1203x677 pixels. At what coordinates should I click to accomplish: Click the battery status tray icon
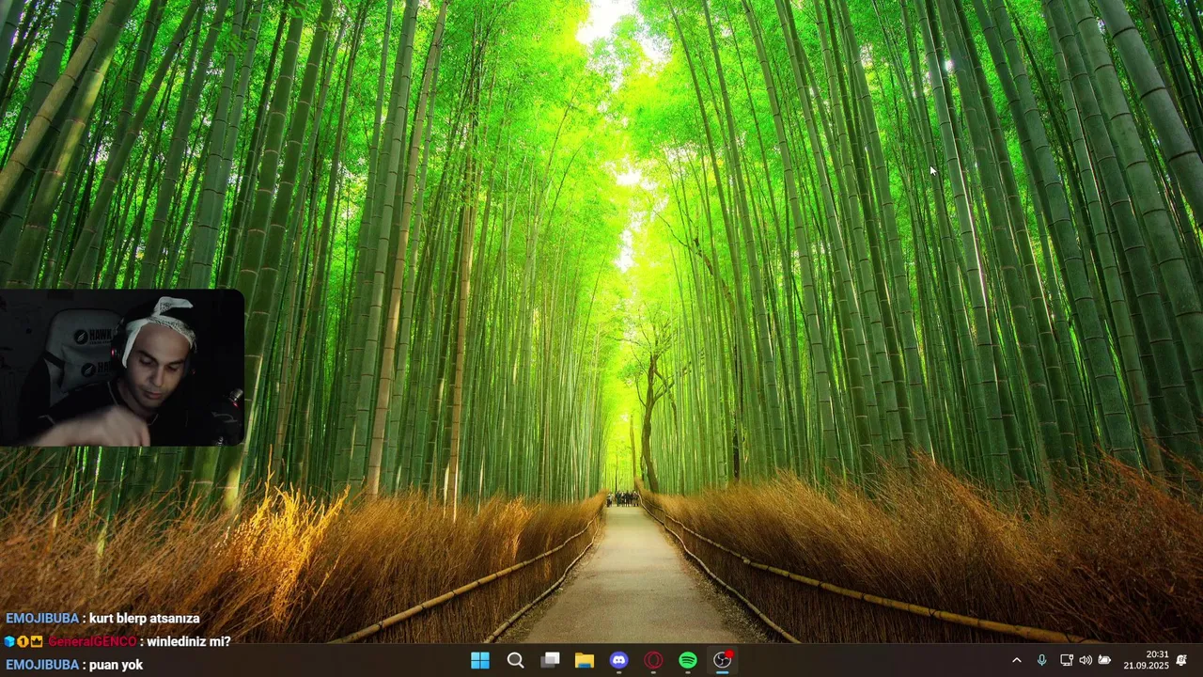click(x=1104, y=660)
